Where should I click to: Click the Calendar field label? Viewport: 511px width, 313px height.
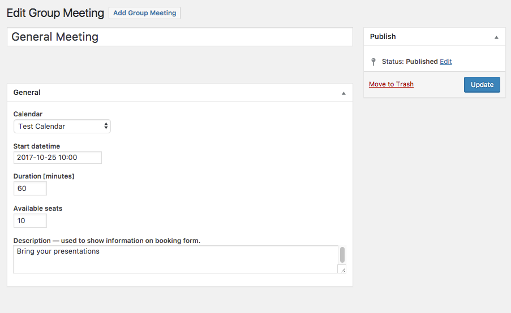[x=28, y=114]
